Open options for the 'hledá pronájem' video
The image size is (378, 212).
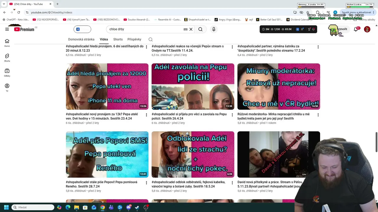click(x=146, y=47)
